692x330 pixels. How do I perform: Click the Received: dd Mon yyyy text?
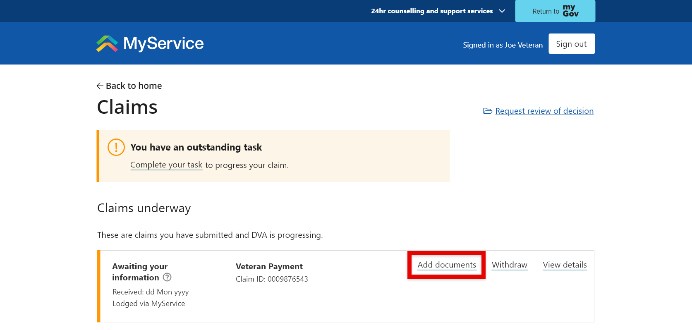pyautogui.click(x=151, y=292)
